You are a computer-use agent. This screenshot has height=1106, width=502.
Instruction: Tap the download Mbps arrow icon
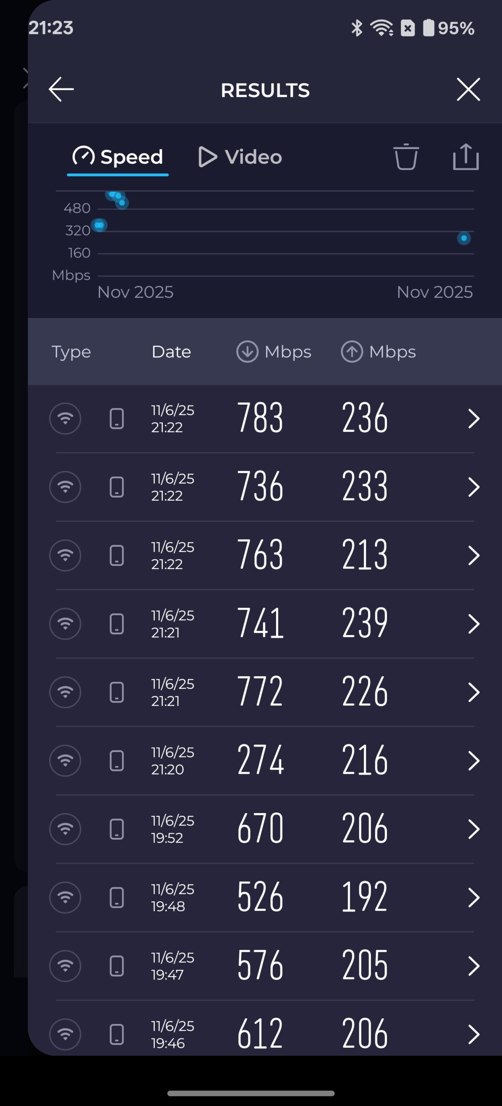[247, 351]
